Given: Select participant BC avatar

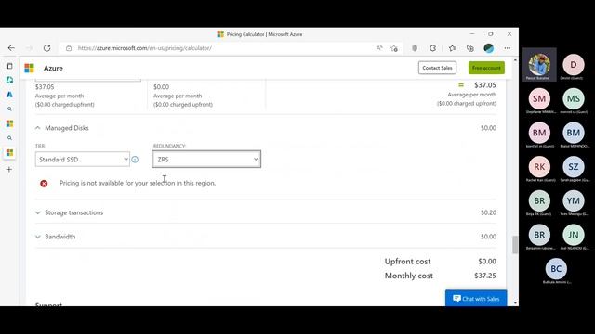Looking at the screenshot, I should [556, 269].
